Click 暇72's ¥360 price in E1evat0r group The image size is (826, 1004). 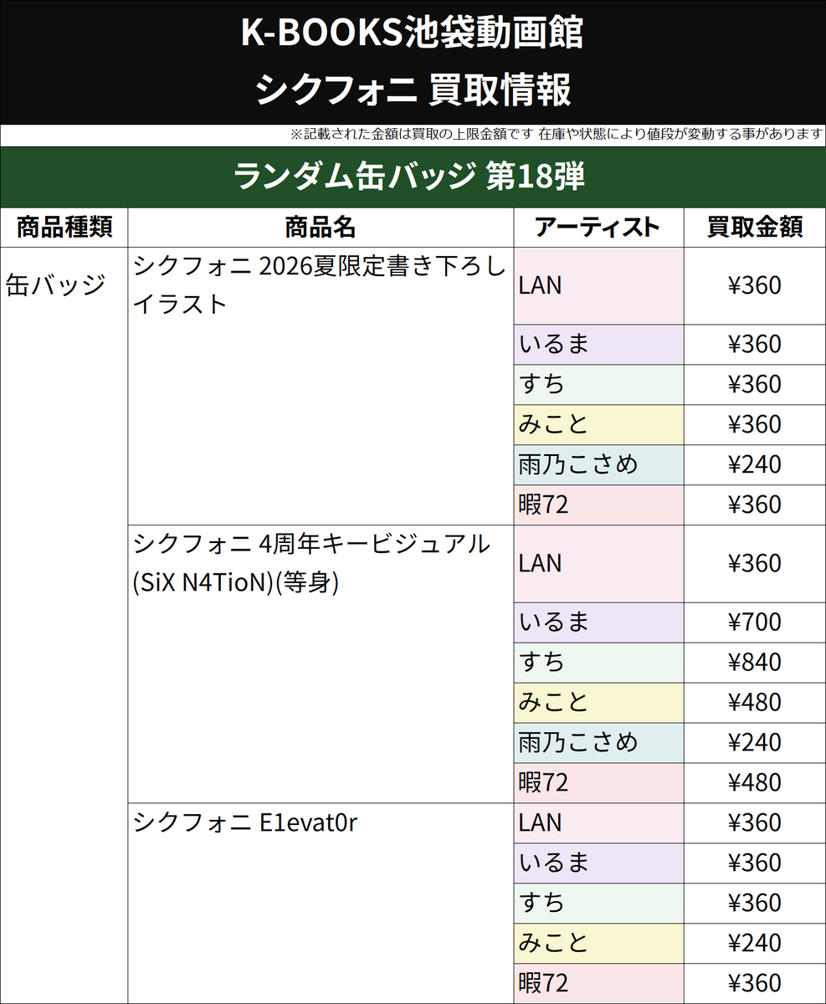755,983
